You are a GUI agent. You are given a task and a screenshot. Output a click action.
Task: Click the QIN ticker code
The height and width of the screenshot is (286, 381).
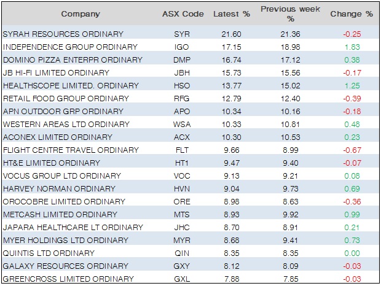(x=178, y=253)
